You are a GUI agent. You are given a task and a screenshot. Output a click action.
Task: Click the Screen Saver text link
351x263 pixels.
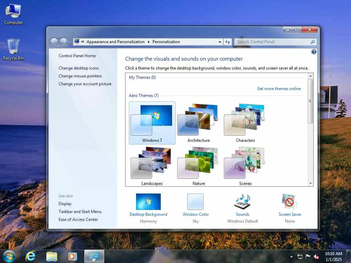[290, 214]
